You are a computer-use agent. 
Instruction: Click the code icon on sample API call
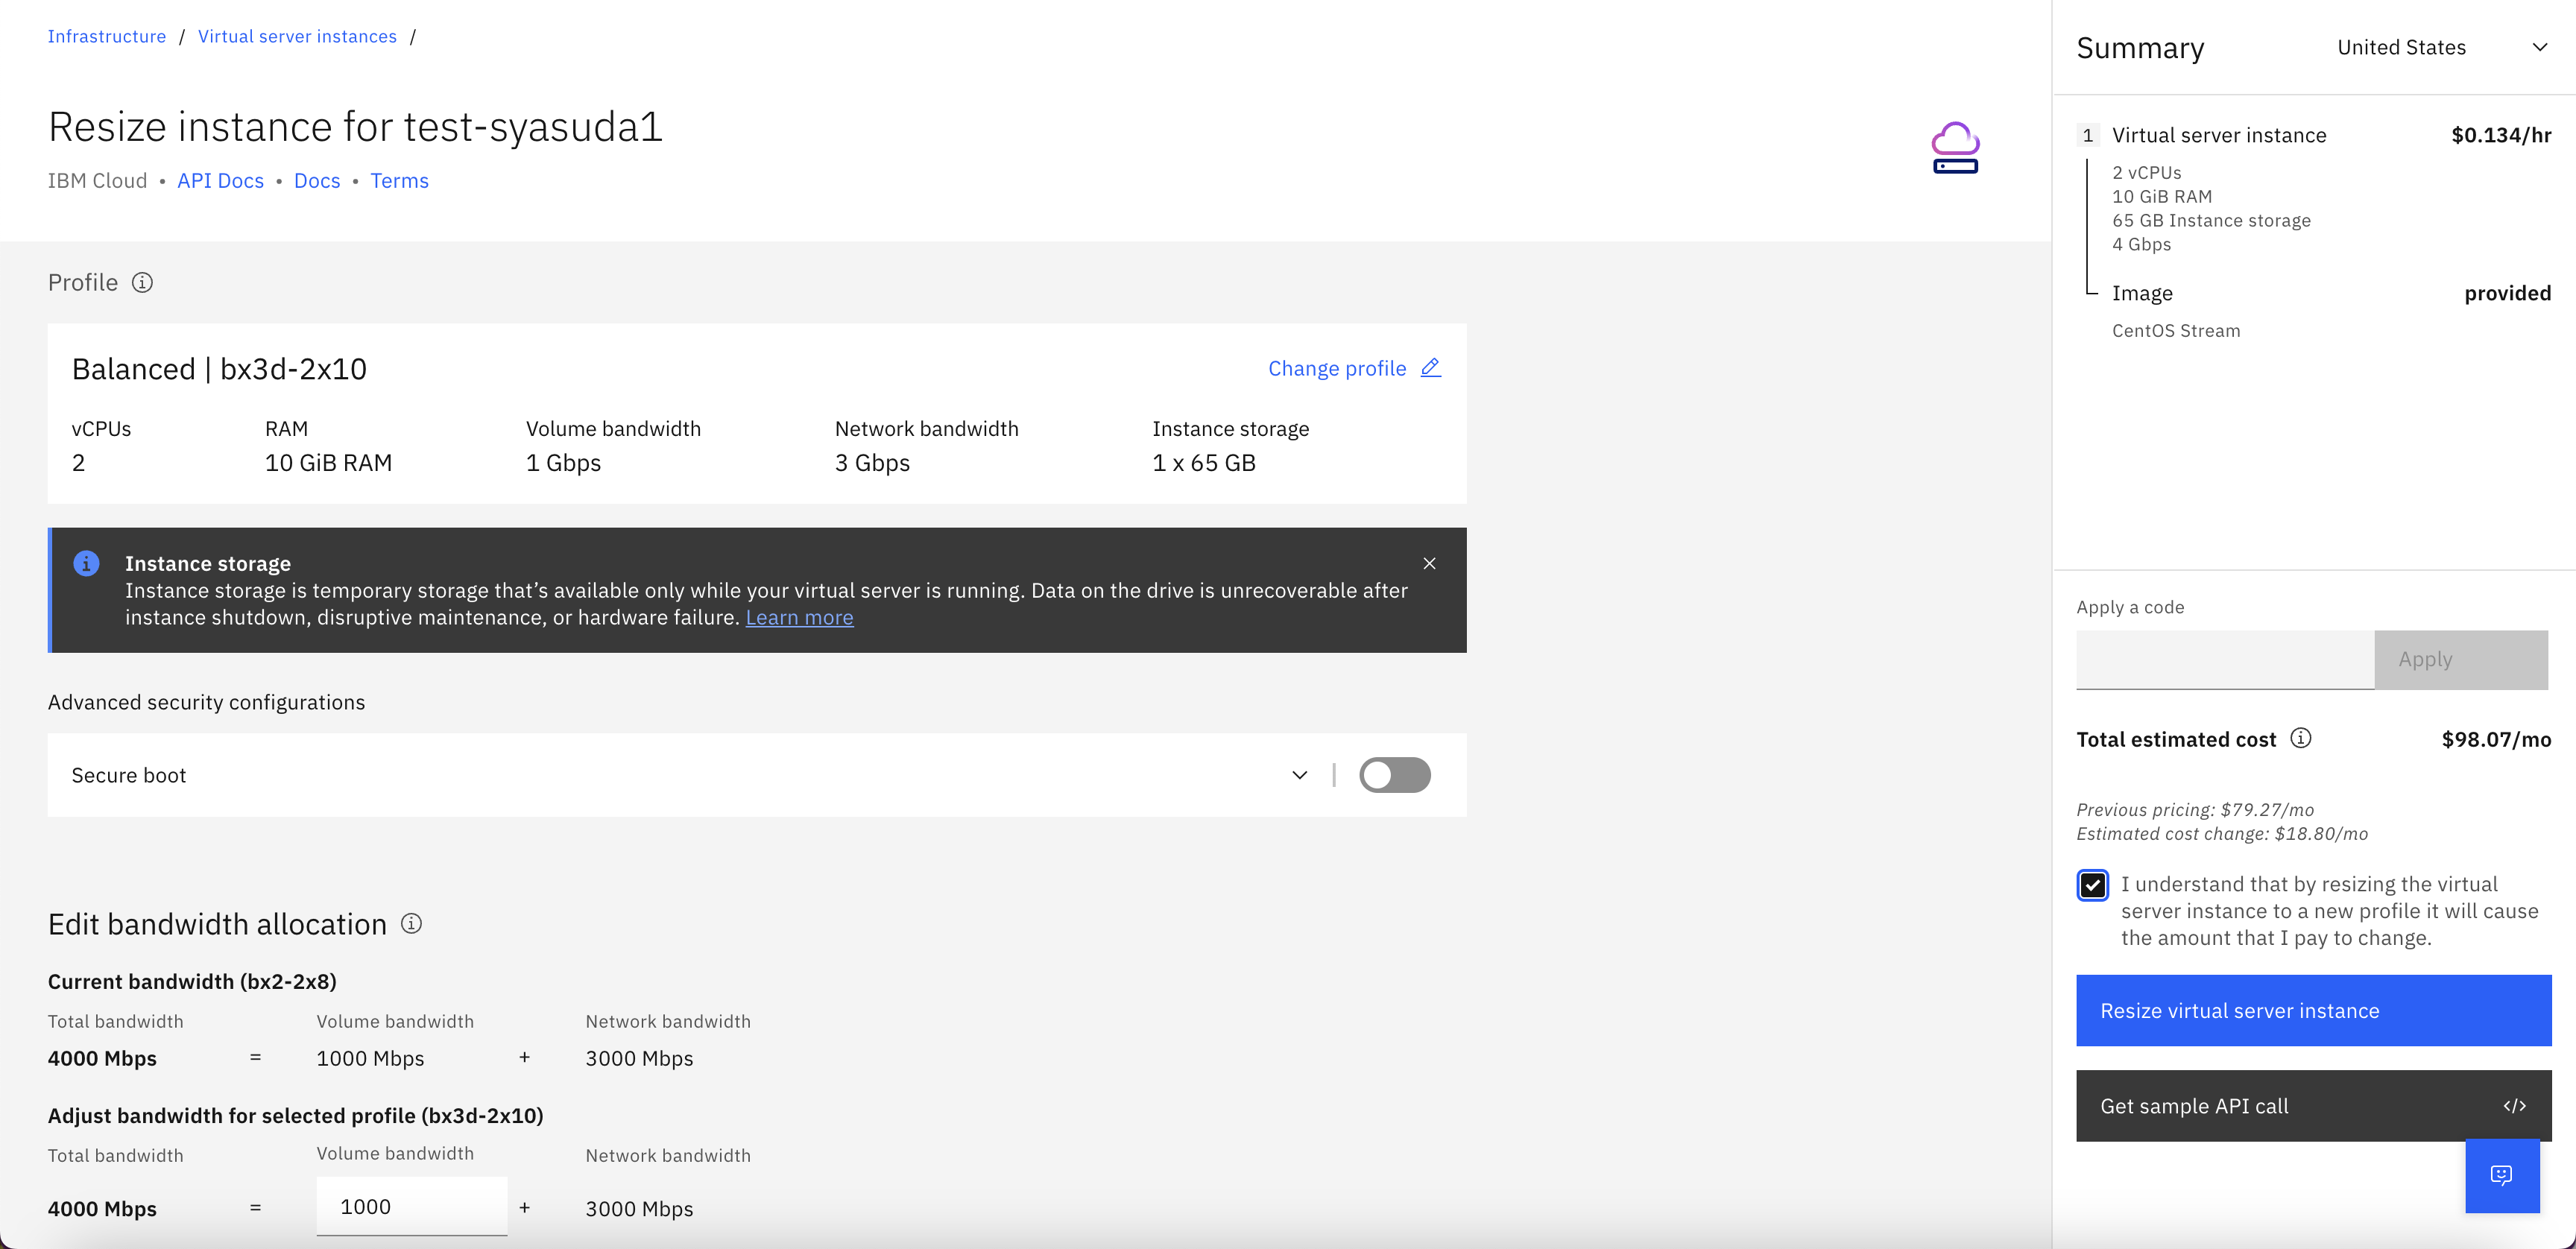tap(2514, 1105)
